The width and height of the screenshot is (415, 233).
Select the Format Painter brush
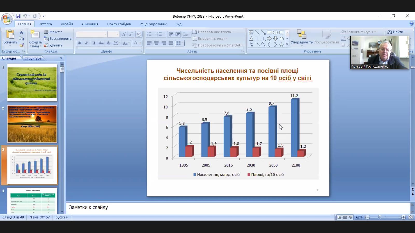(22, 45)
